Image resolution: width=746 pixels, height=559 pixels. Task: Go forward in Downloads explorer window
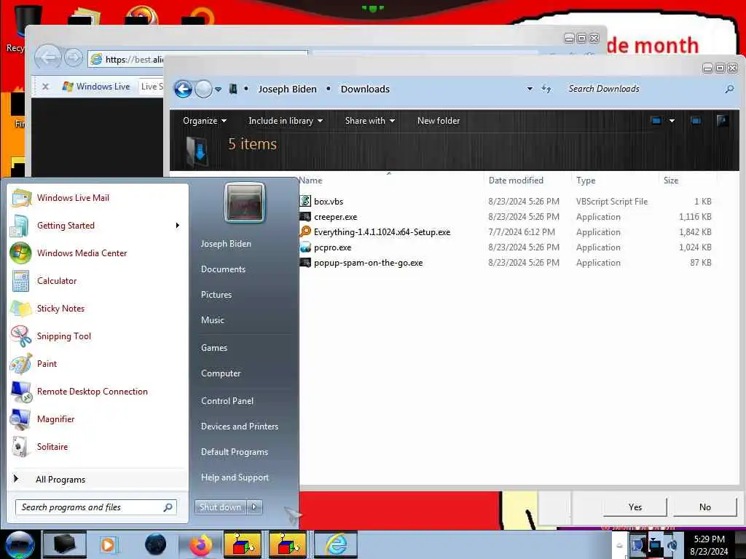(204, 89)
